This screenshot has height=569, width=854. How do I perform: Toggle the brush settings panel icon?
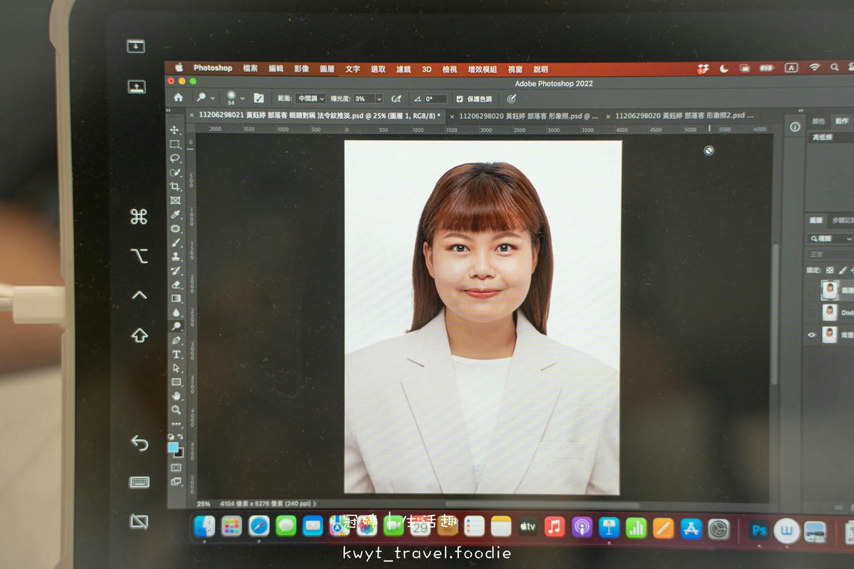tap(258, 98)
